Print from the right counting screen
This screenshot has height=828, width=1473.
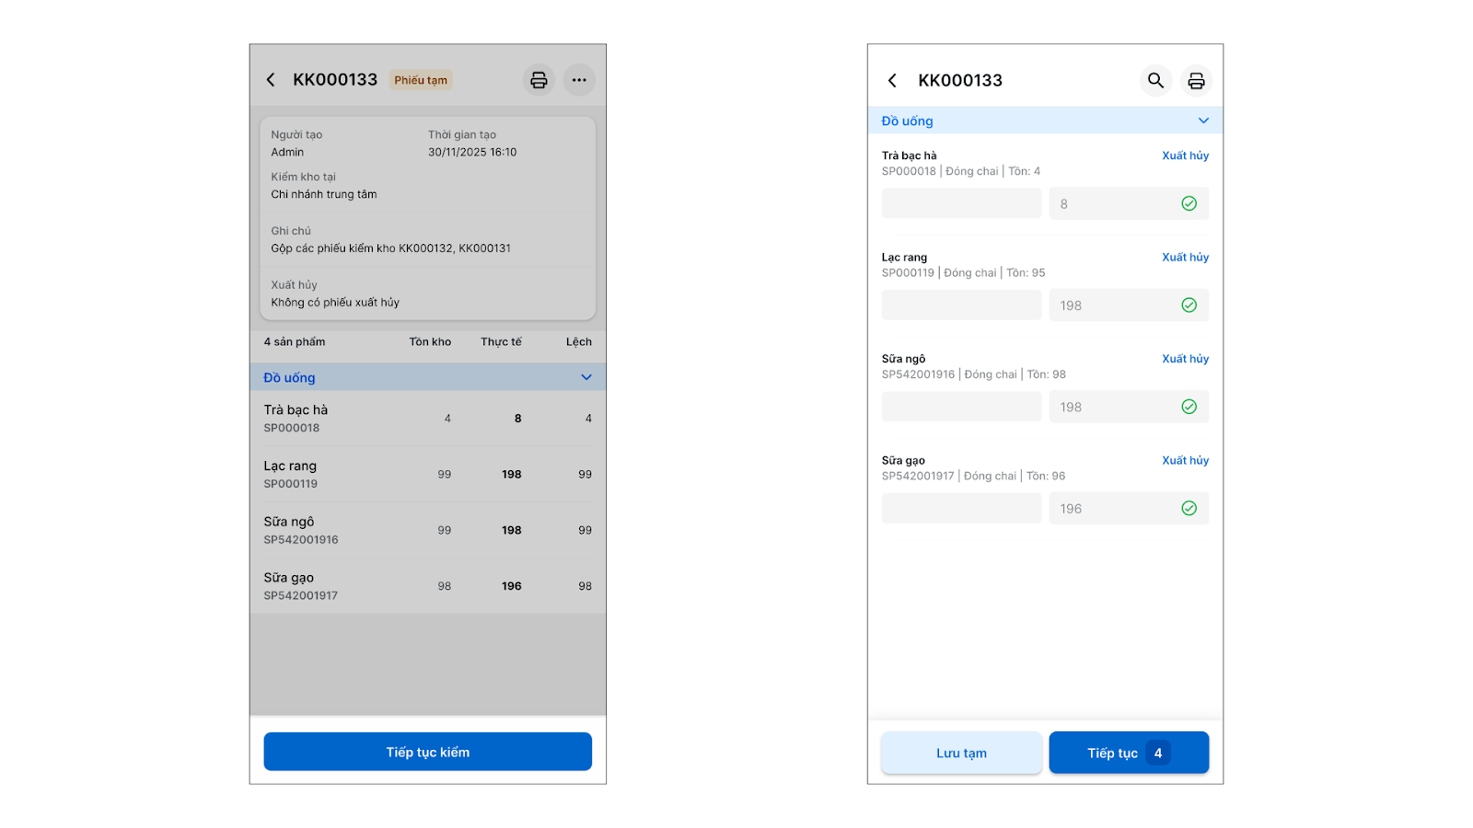click(1196, 81)
